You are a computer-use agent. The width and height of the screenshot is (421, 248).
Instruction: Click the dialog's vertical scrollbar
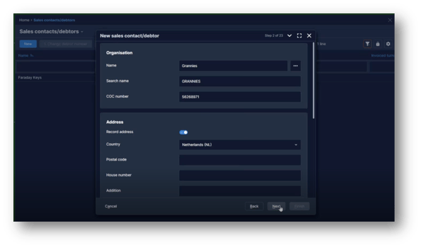[314, 80]
